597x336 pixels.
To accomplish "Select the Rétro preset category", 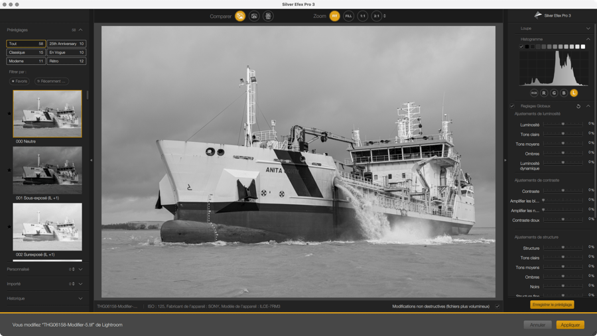I will tap(66, 61).
